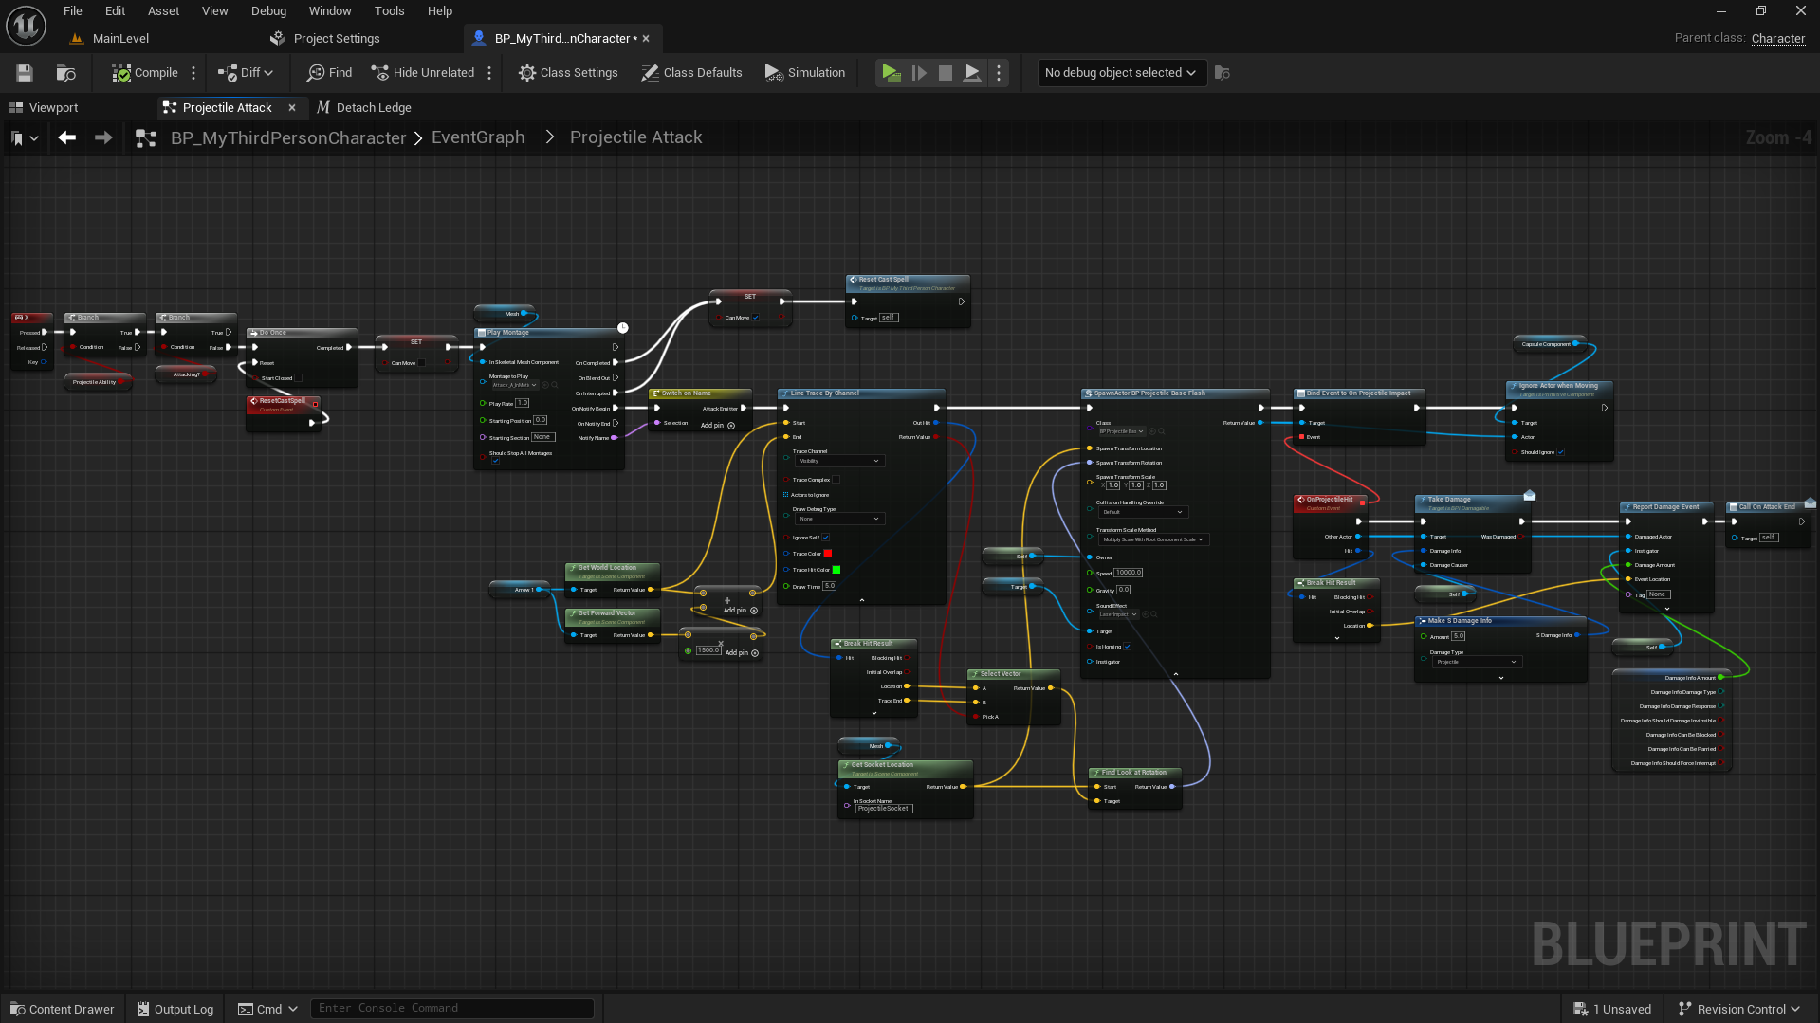Click locate debug object icon
This screenshot has width=1820, height=1023.
1223,73
